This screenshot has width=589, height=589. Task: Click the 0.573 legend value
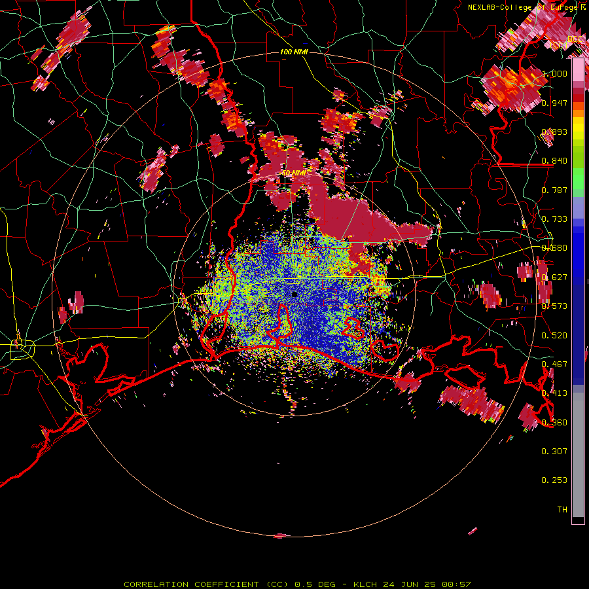(x=554, y=306)
